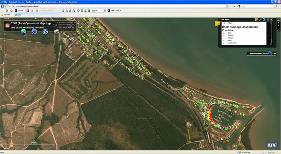Click the purple square icon on the toolbar
The image size is (281, 154).
point(27,11)
